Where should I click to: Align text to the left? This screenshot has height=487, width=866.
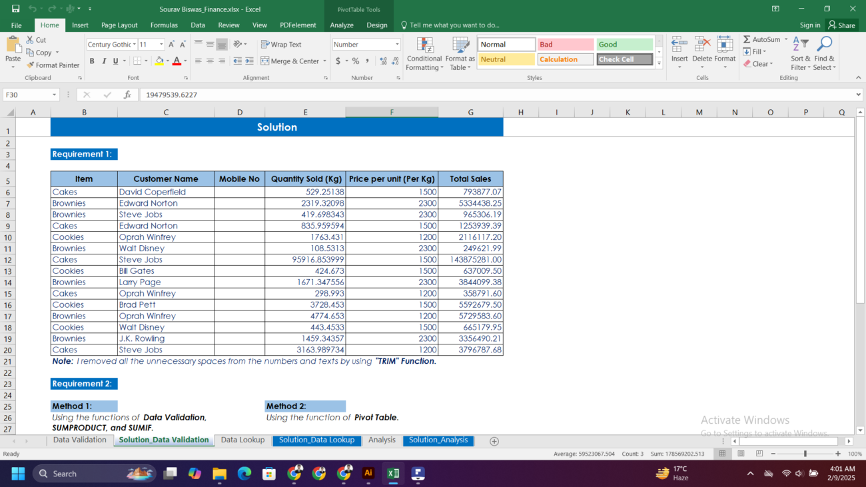click(198, 61)
